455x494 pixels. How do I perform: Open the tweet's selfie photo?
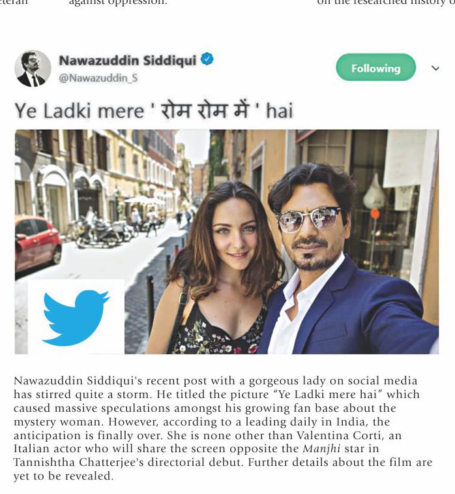click(227, 241)
